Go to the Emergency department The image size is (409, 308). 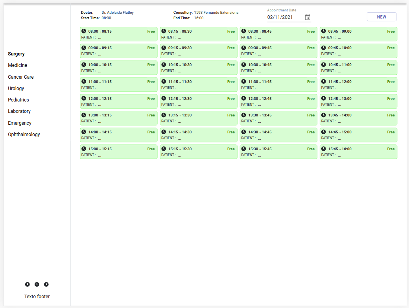tap(20, 123)
